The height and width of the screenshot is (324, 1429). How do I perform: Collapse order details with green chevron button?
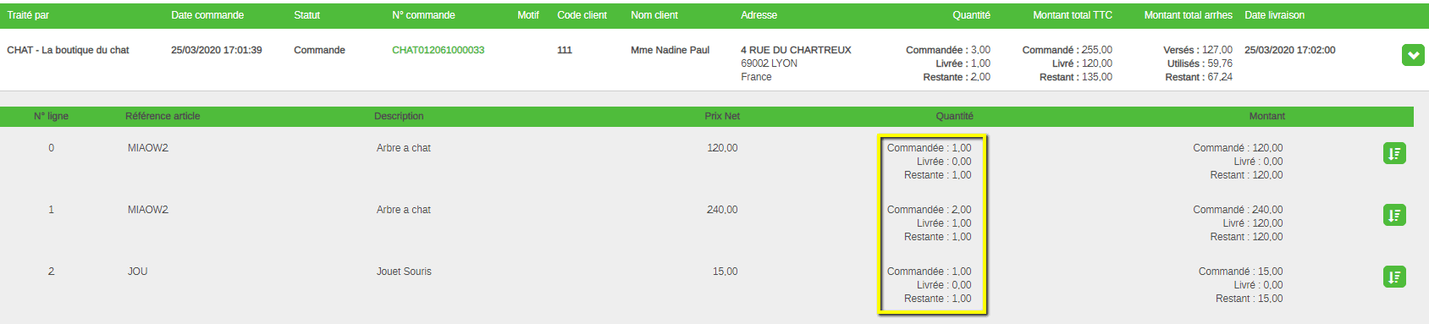click(x=1413, y=55)
